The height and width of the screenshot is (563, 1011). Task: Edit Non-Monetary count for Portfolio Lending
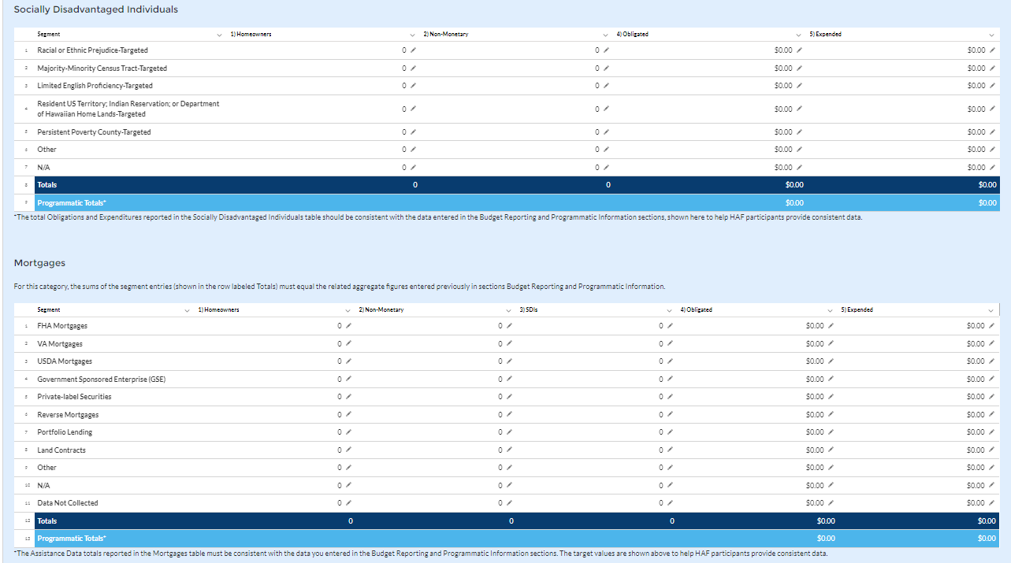[x=509, y=432]
